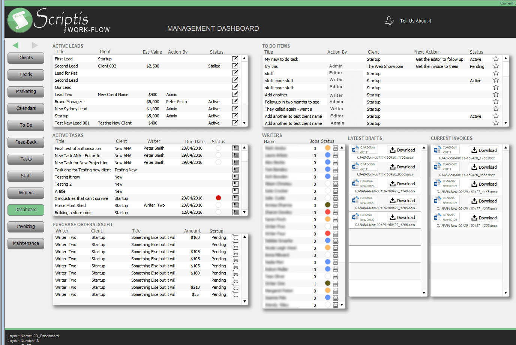Download invoice CJ-NANA-New-00129-160427_1205.docx
Screen dimensions: 516x345
(x=484, y=201)
